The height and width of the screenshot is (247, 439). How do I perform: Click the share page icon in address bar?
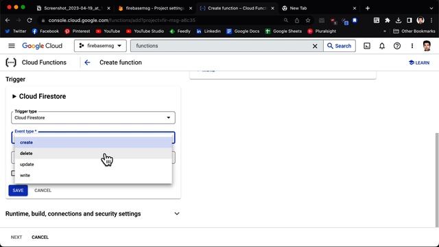[x=297, y=20]
